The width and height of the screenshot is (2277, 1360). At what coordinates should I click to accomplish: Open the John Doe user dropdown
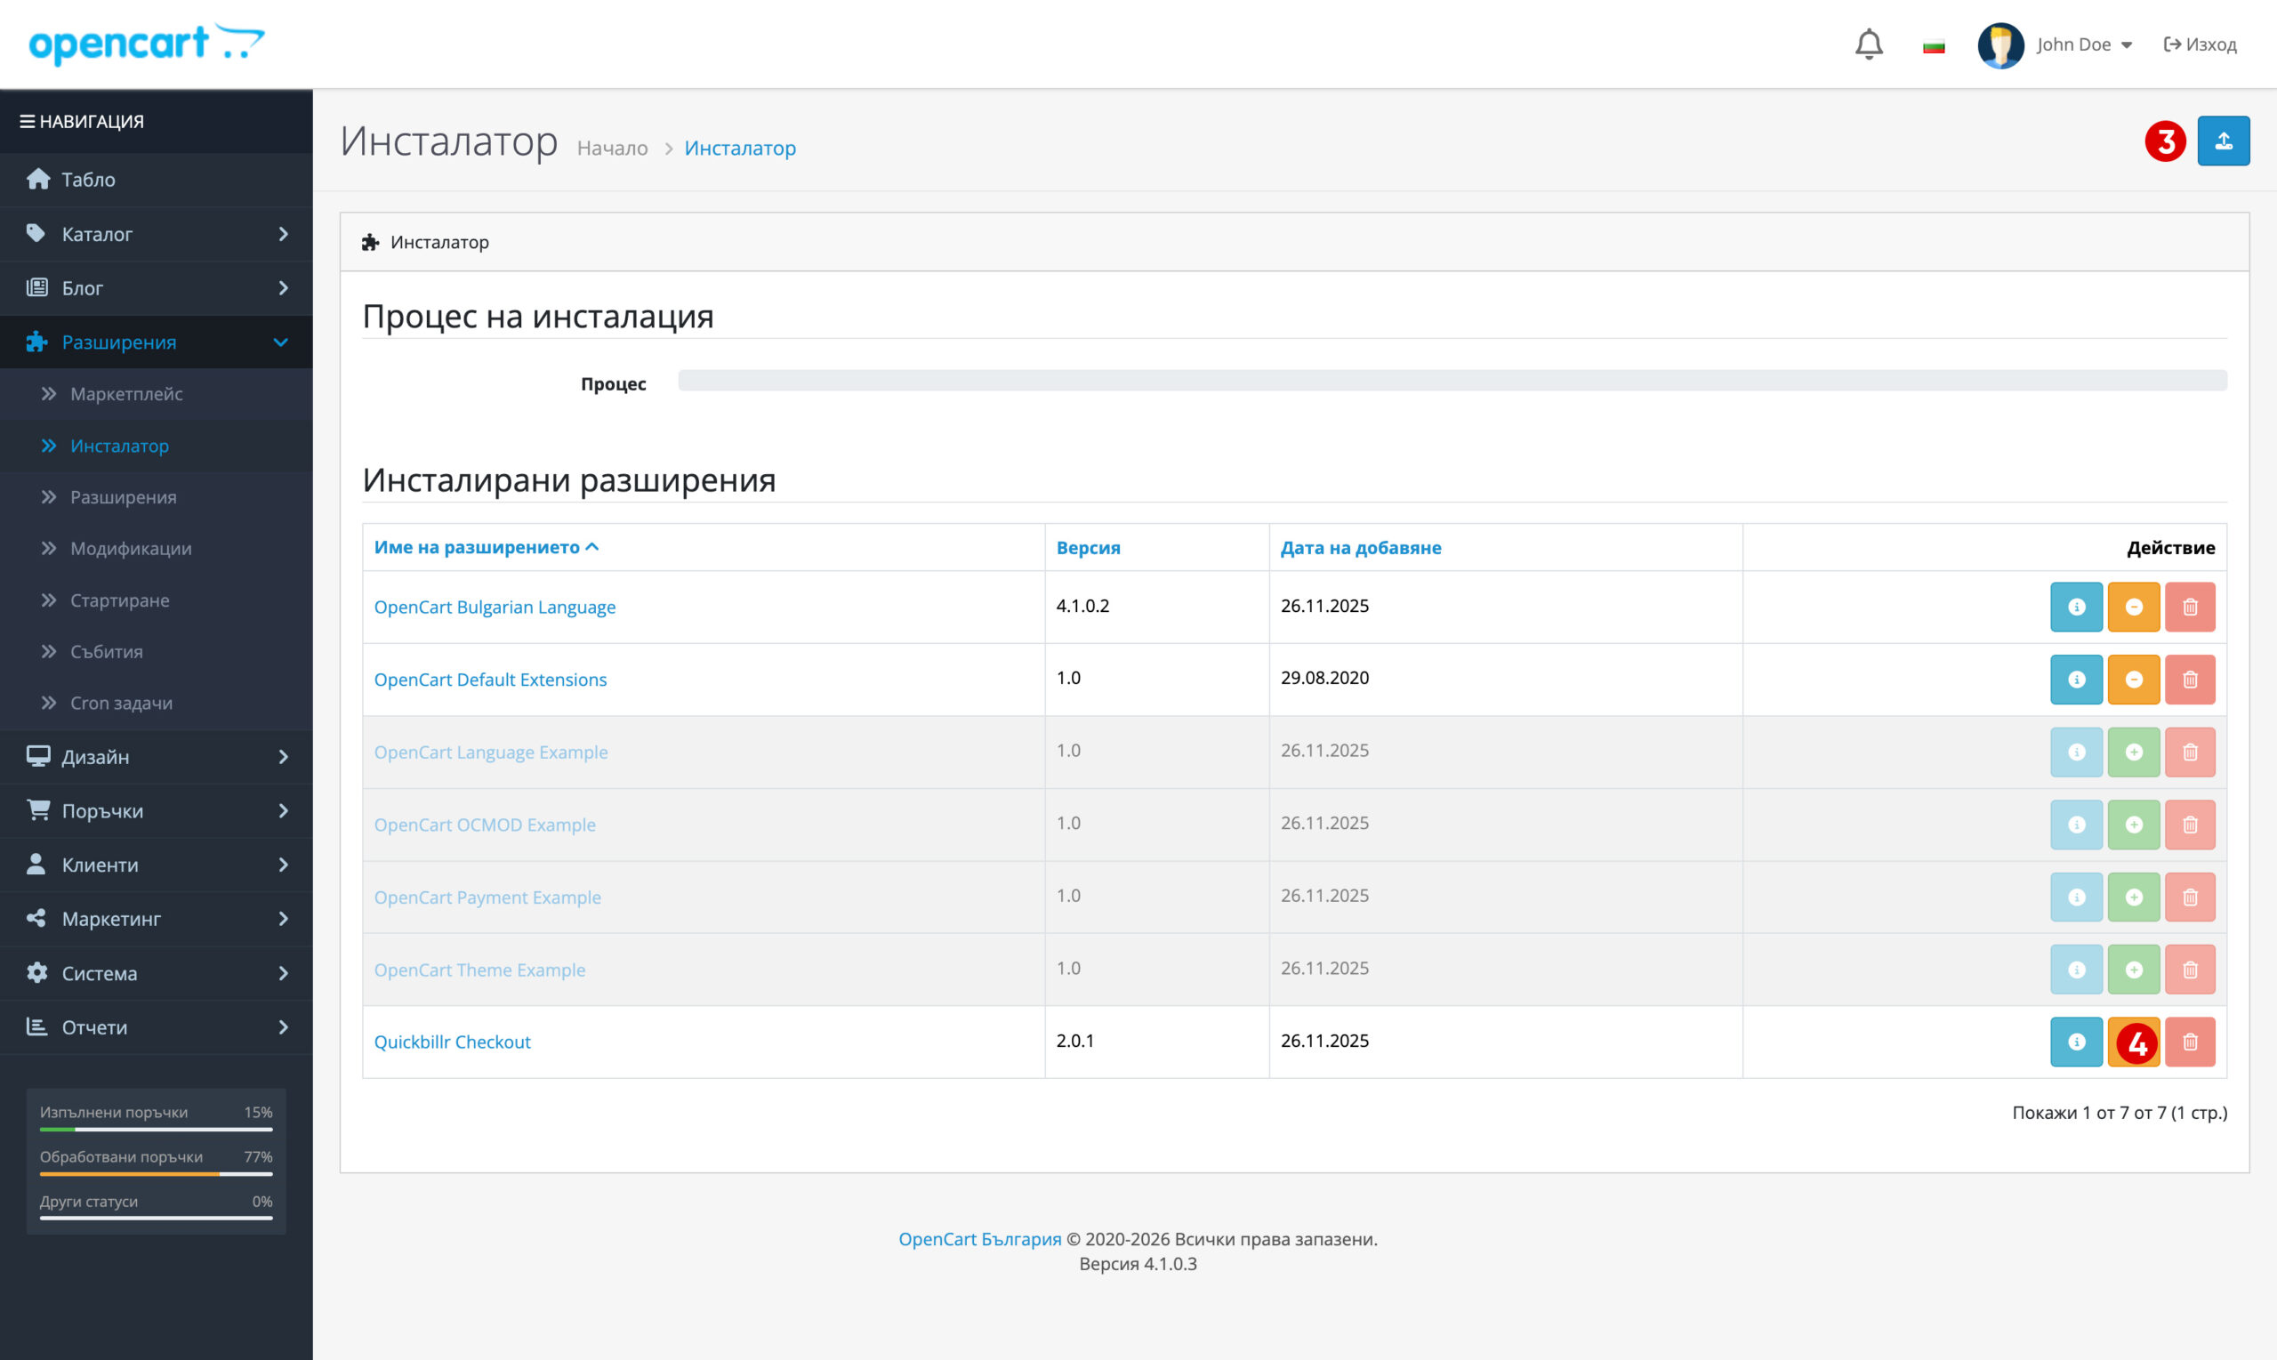coord(2082,44)
